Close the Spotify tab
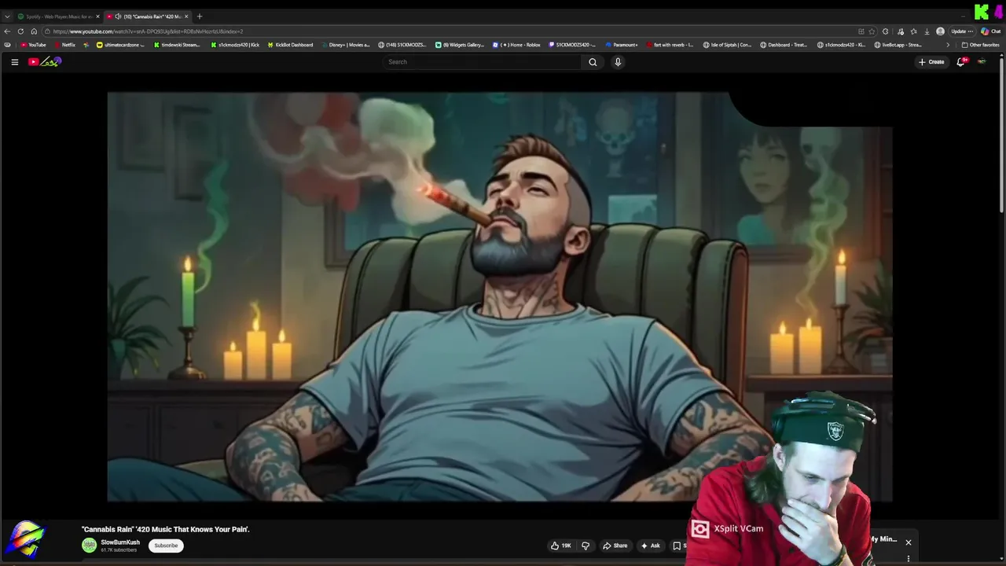Image resolution: width=1006 pixels, height=566 pixels. (97, 17)
